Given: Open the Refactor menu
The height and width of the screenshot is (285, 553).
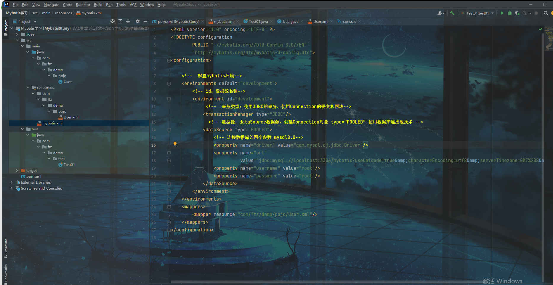Looking at the screenshot, I should [x=83, y=4].
